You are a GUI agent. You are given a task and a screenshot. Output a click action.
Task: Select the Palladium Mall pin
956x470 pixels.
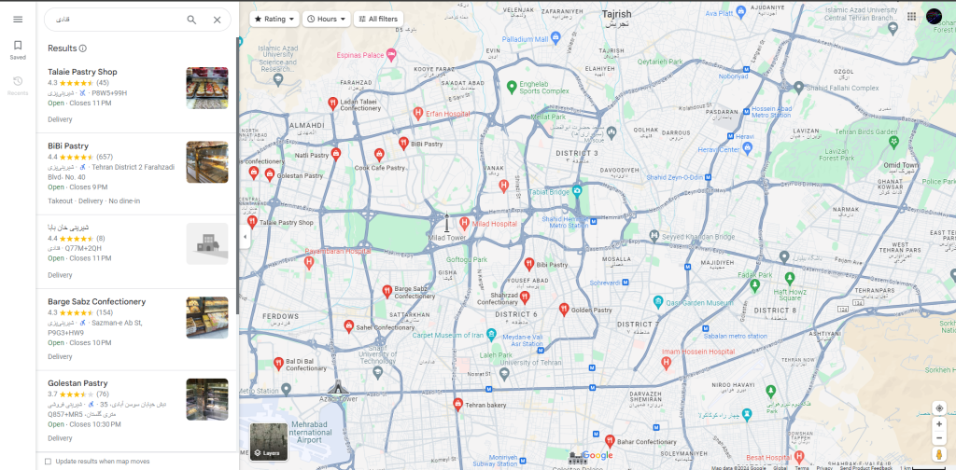(556, 39)
